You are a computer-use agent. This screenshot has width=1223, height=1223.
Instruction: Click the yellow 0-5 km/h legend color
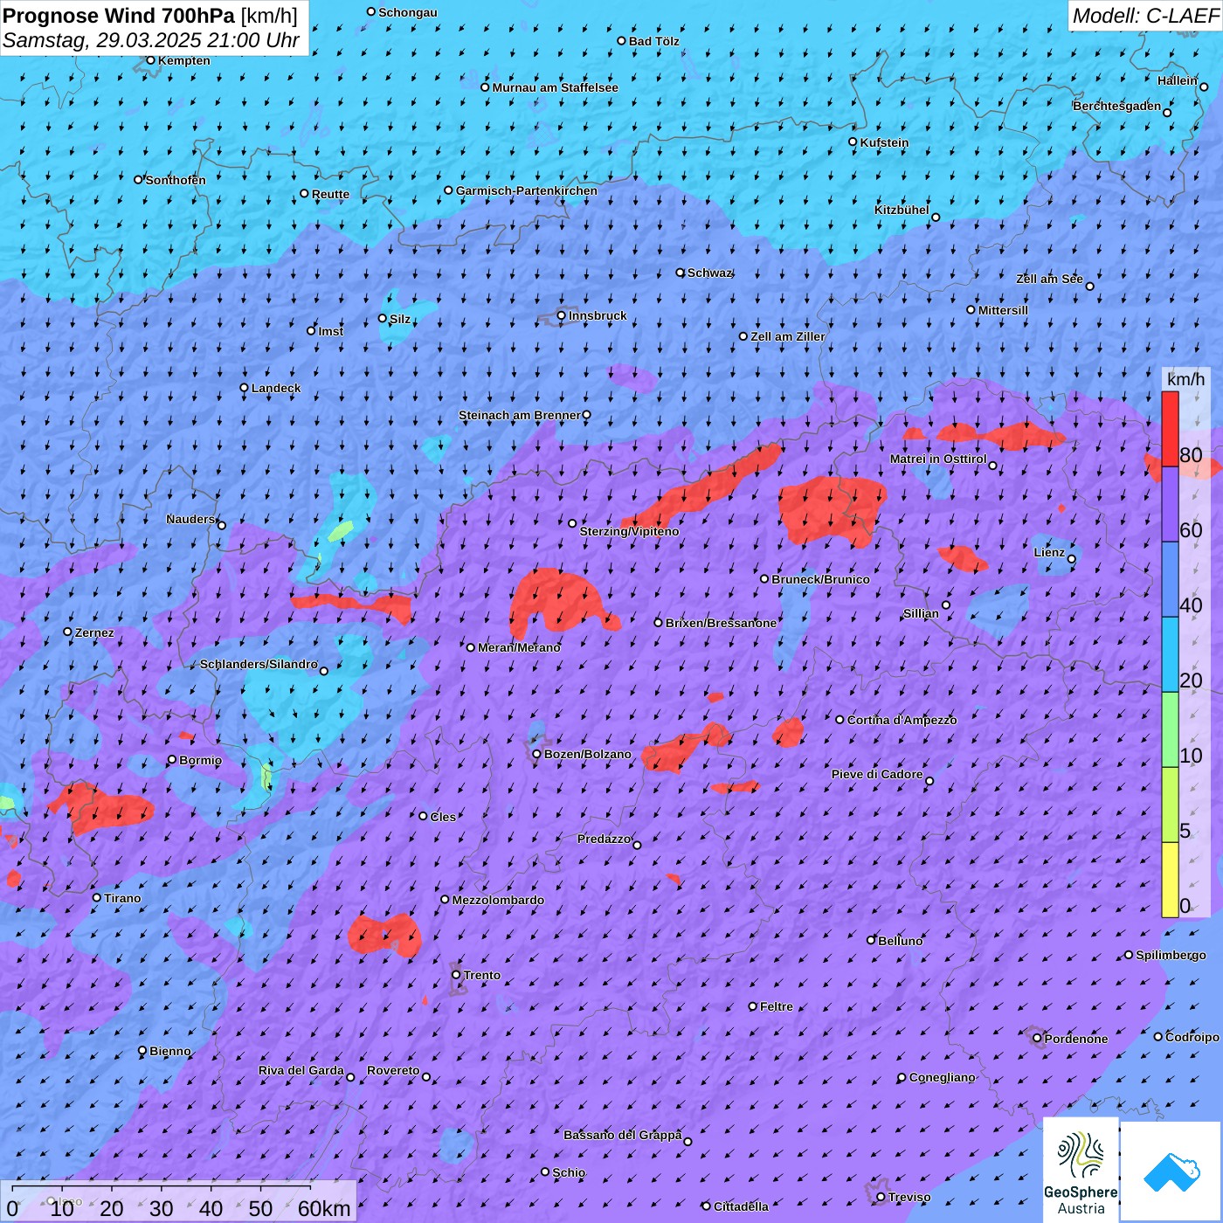click(x=1170, y=880)
